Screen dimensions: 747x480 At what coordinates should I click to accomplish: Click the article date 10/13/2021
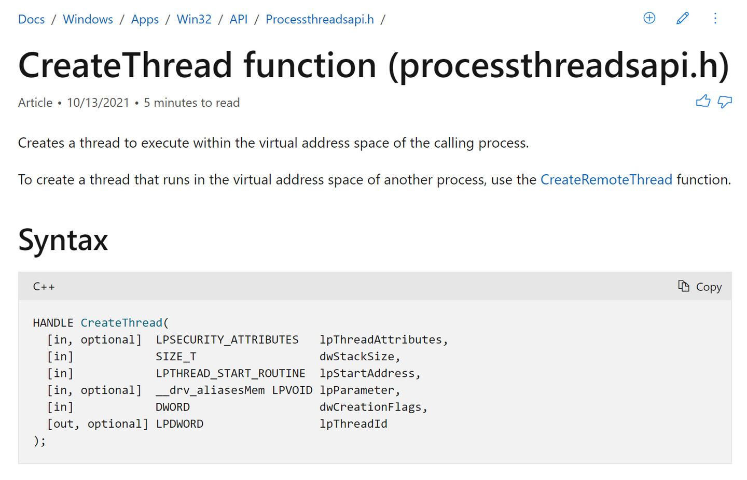click(x=98, y=103)
